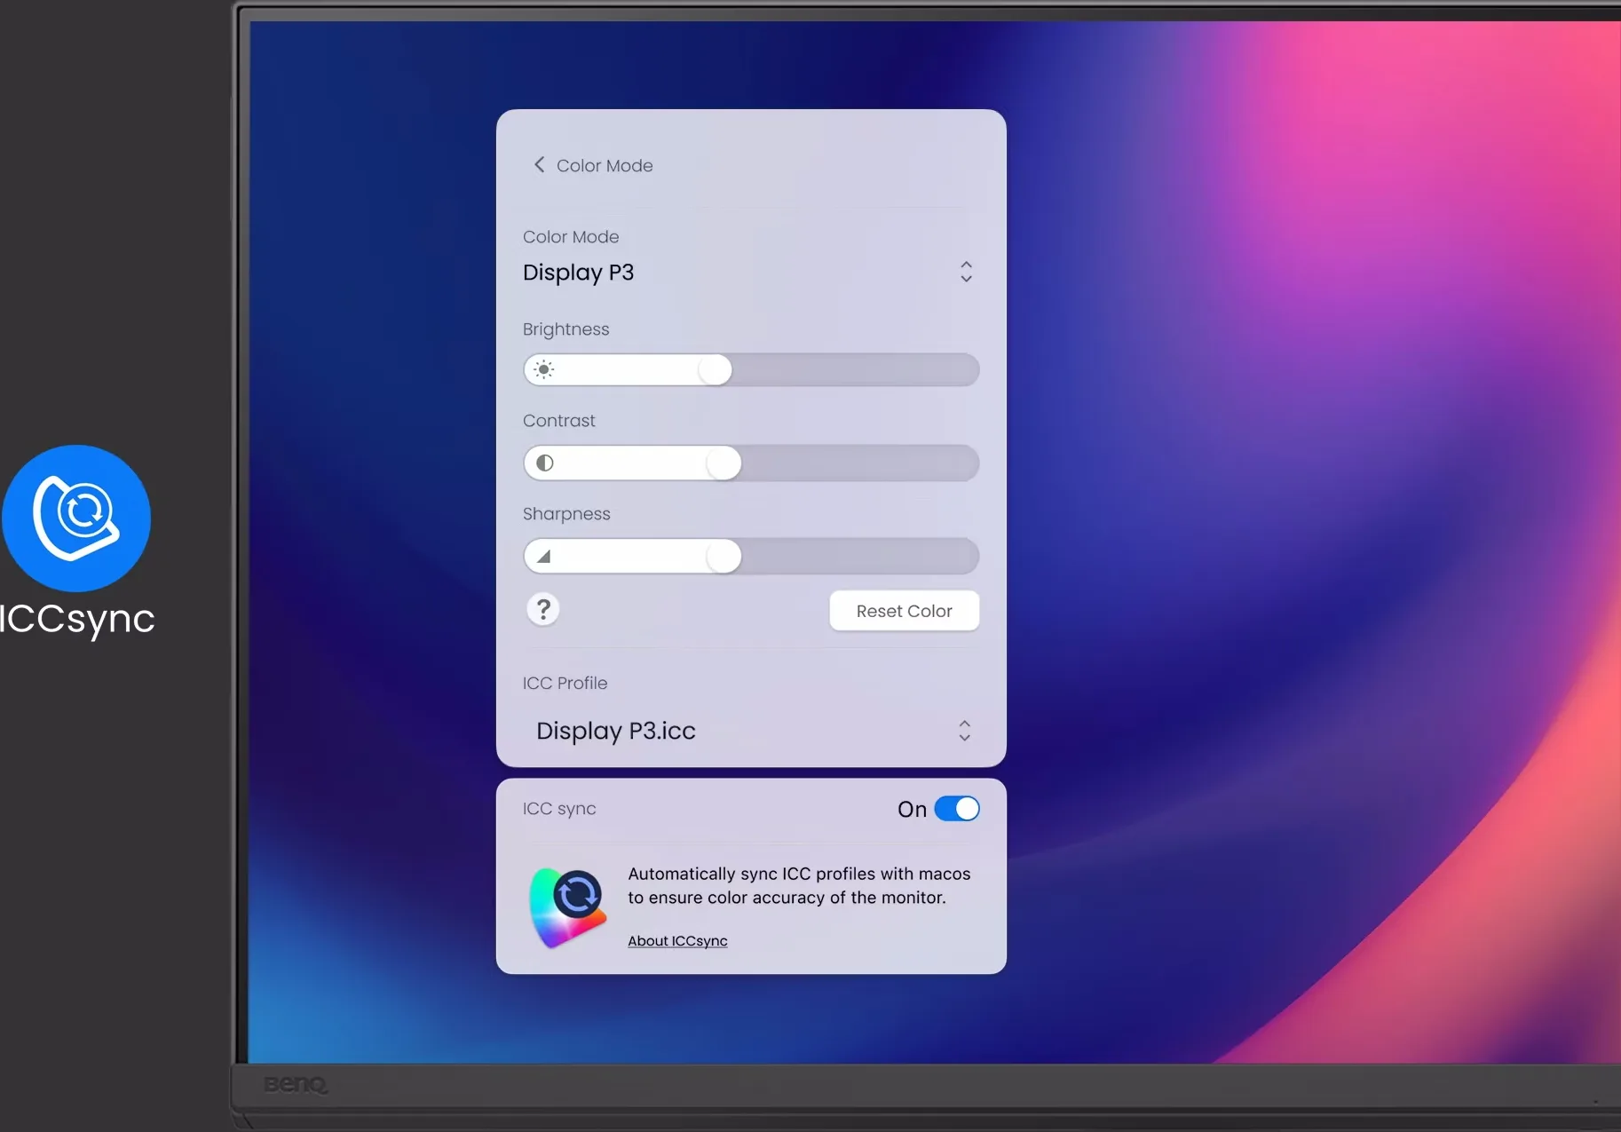Click the sun icon on Brightness slider
Image resolution: width=1621 pixels, height=1132 pixels.
(x=544, y=369)
